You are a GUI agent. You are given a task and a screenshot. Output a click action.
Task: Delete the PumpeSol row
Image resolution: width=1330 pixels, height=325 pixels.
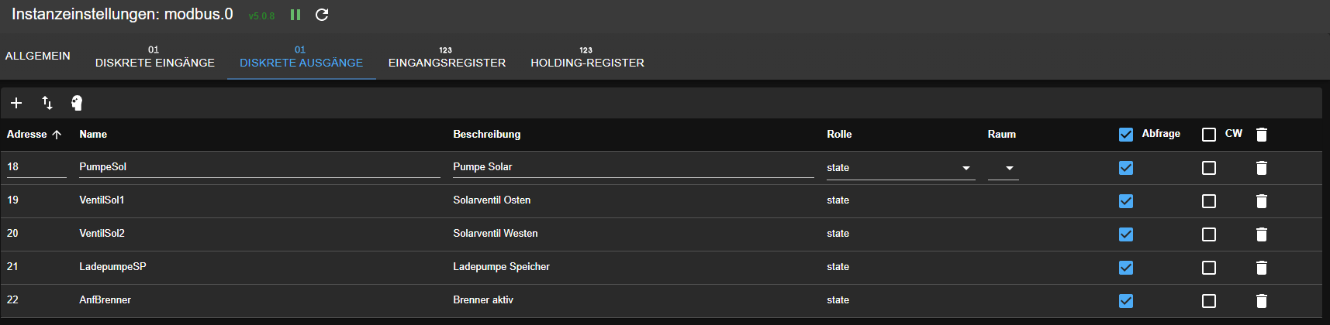(x=1262, y=168)
